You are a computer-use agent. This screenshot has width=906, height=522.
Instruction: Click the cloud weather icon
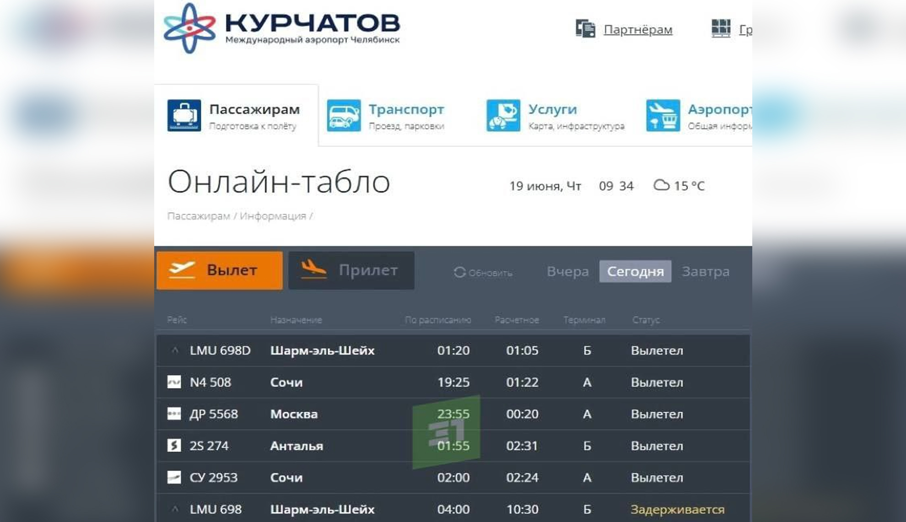[661, 185]
